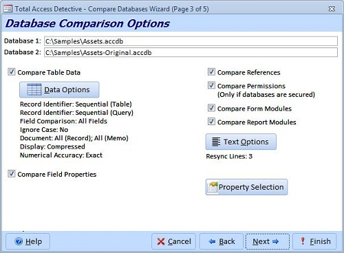Click the Access form icon in title bar
Viewport: 344px width, 253px height.
pos(8,9)
